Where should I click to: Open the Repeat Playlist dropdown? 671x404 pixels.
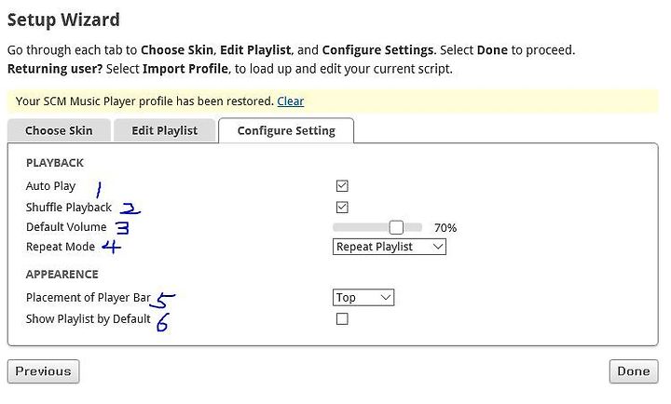[389, 247]
